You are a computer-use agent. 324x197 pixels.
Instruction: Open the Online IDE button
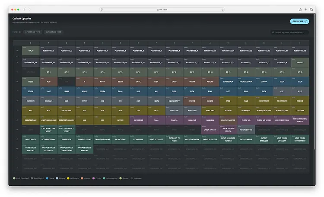299,21
